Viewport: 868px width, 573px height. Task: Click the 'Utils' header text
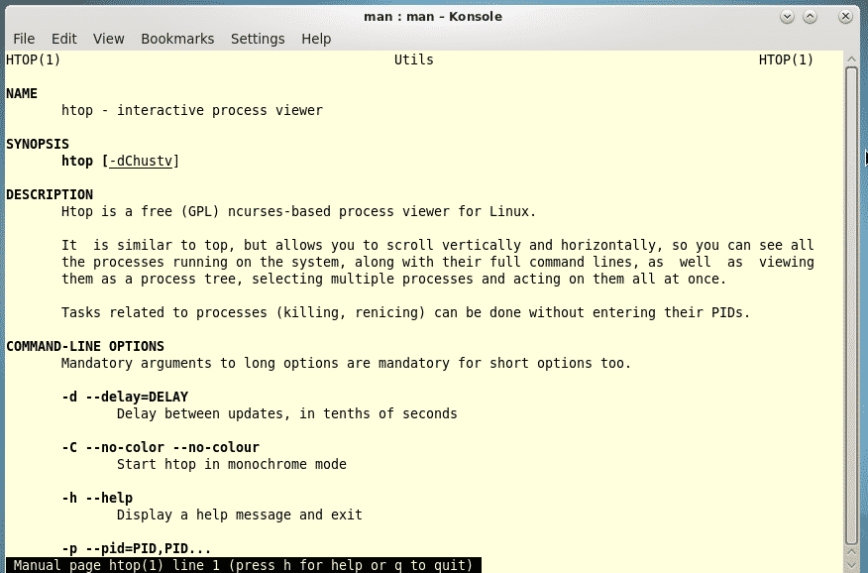click(x=413, y=59)
